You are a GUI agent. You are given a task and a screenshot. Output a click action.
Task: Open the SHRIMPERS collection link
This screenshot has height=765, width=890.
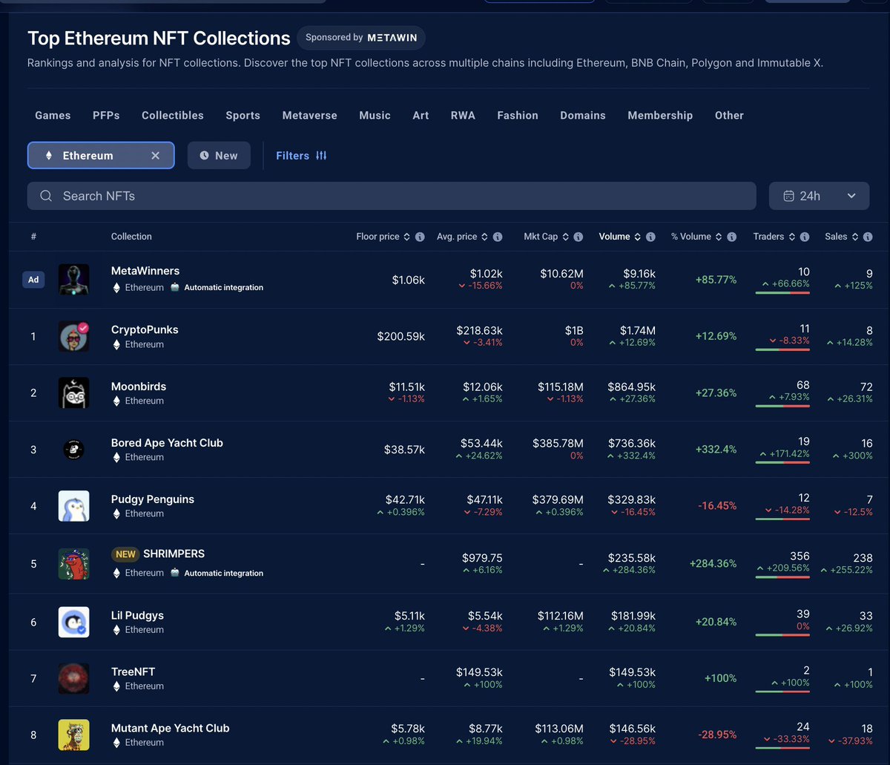point(174,554)
